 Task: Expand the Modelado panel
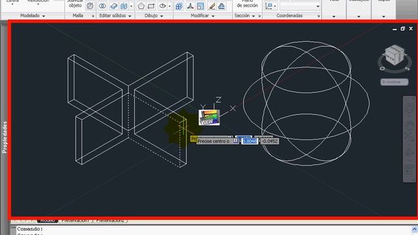[x=33, y=16]
